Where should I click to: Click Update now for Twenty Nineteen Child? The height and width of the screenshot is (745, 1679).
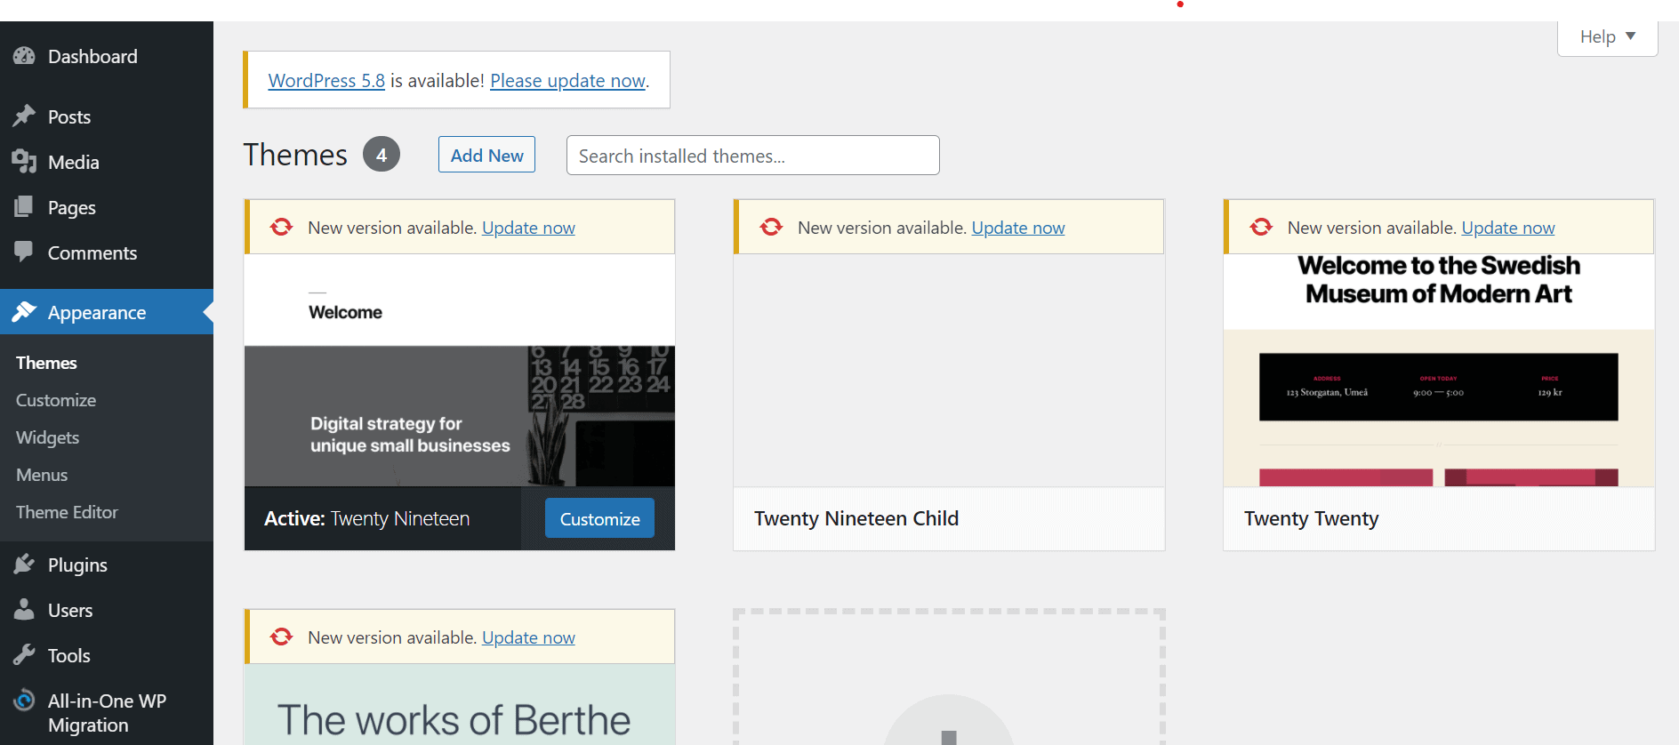coord(1018,228)
